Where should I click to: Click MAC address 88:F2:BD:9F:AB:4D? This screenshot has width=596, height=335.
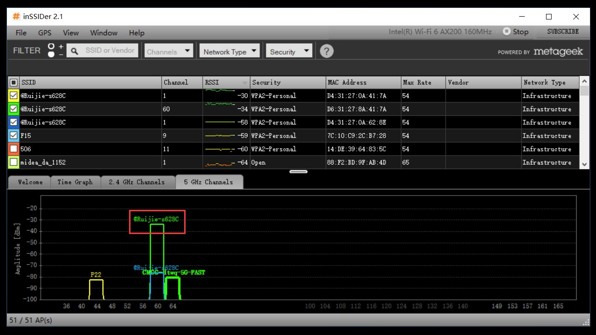tap(357, 163)
